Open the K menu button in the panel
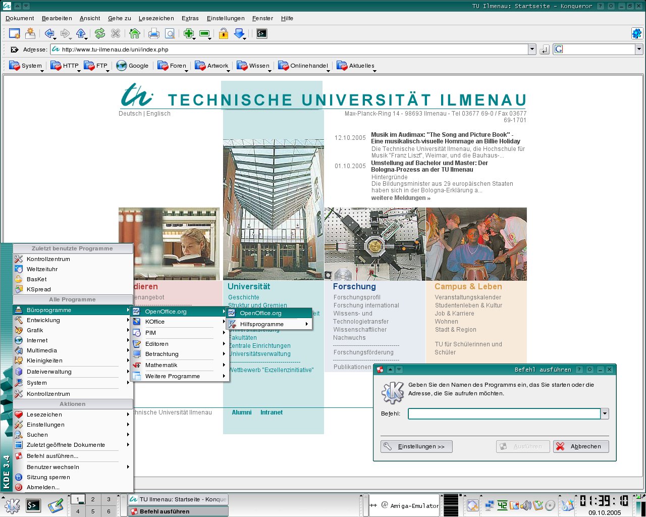This screenshot has height=517, width=646. pyautogui.click(x=12, y=505)
